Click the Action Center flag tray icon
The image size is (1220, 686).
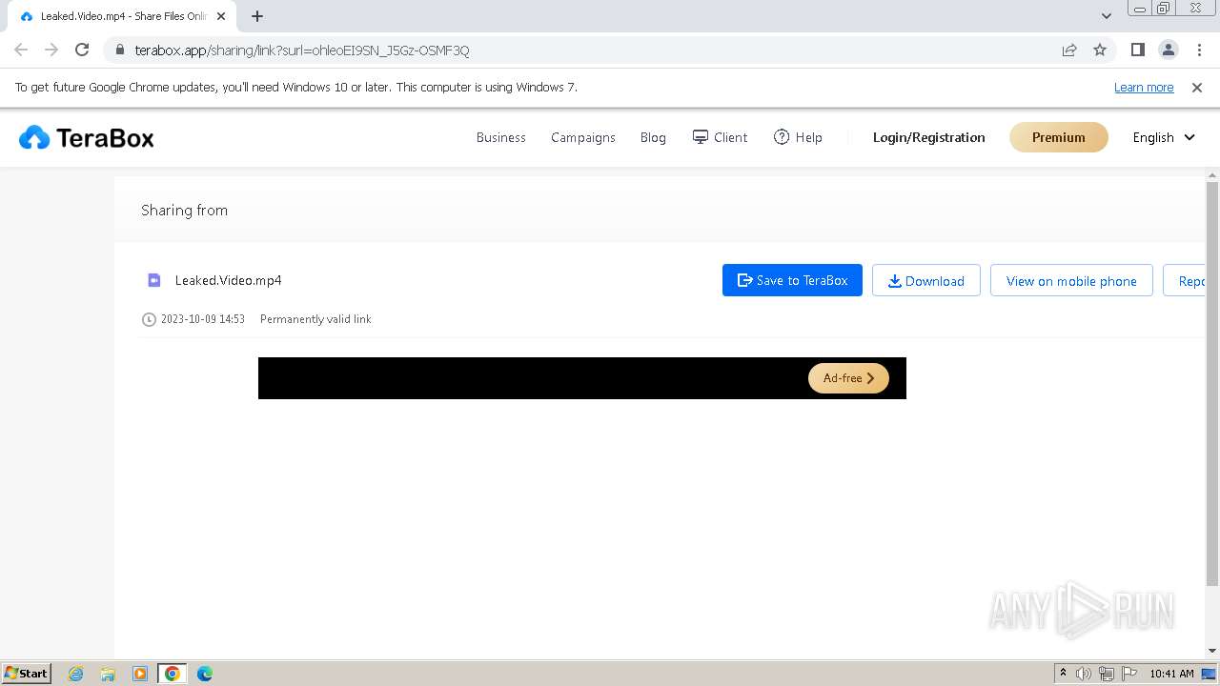(1129, 674)
